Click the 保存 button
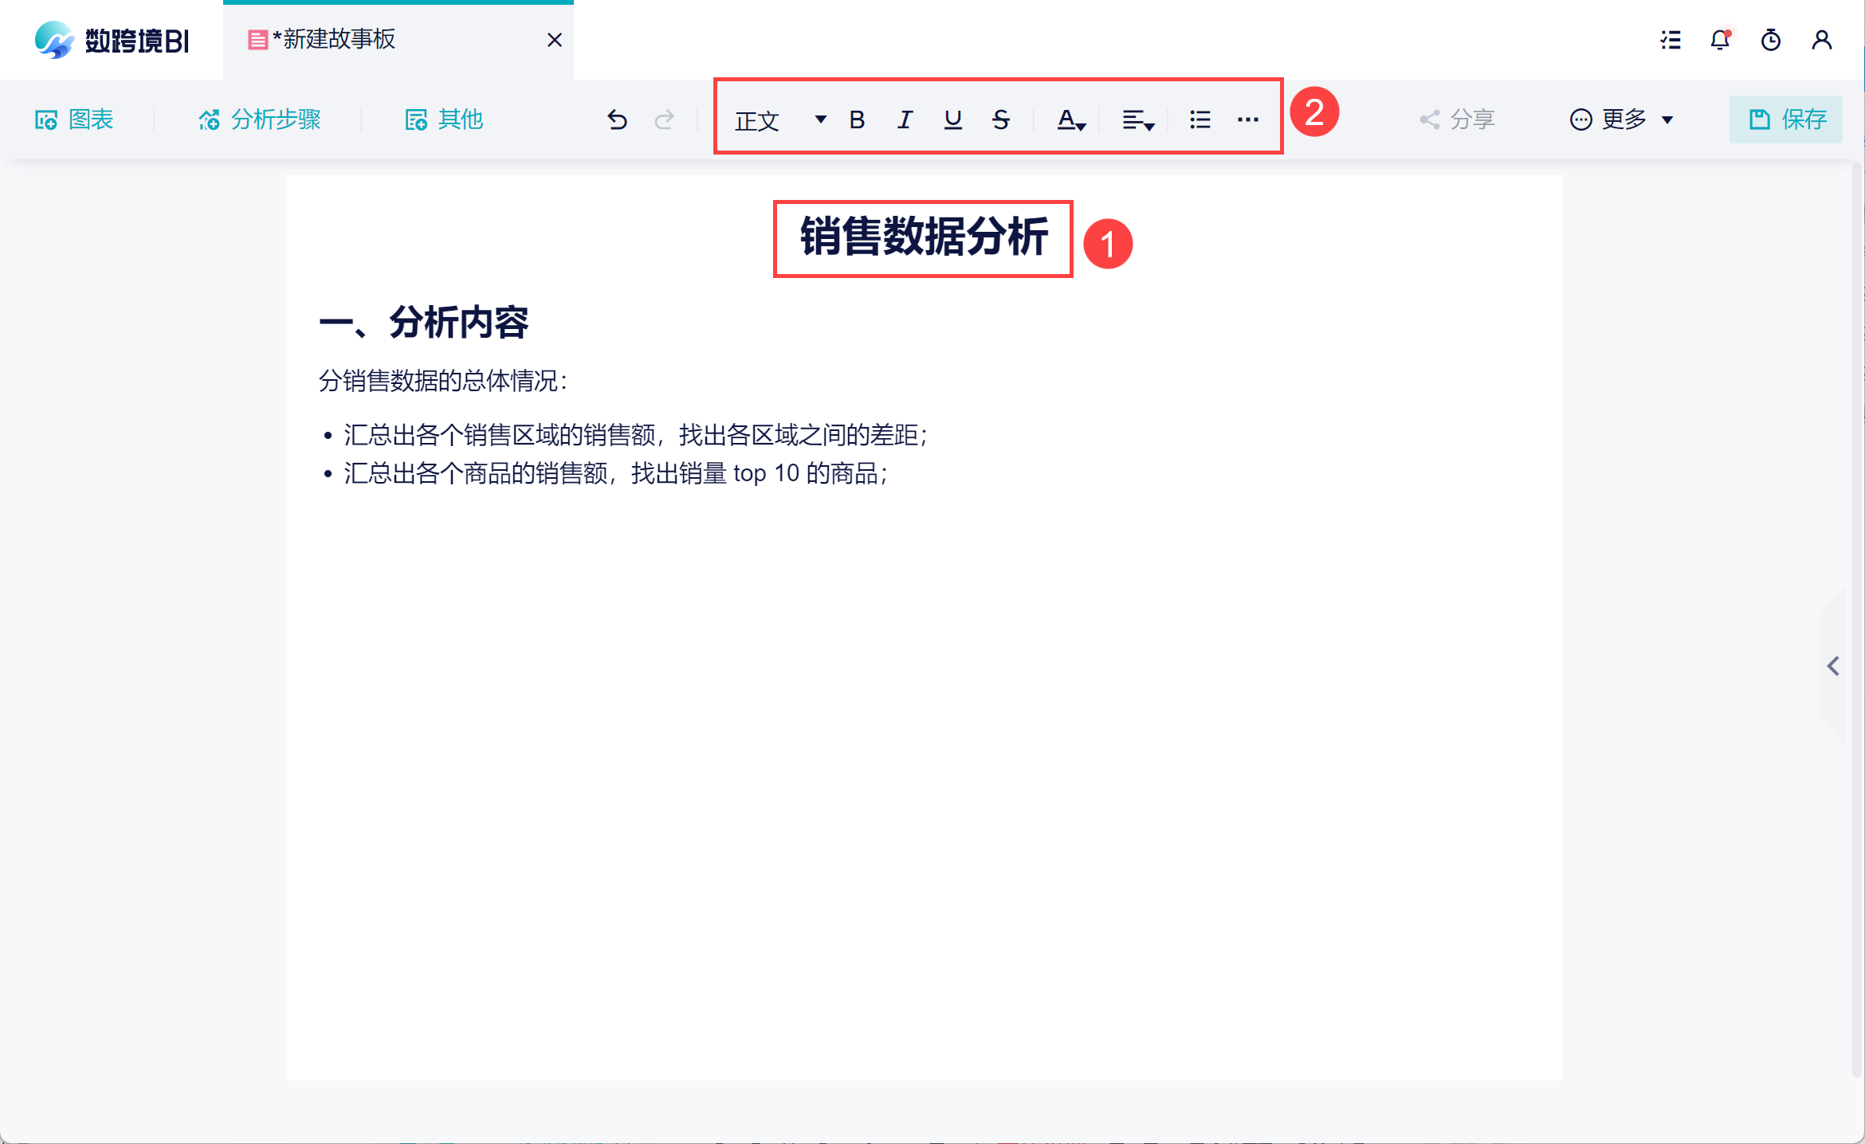Viewport: 1865px width, 1144px height. (x=1785, y=119)
